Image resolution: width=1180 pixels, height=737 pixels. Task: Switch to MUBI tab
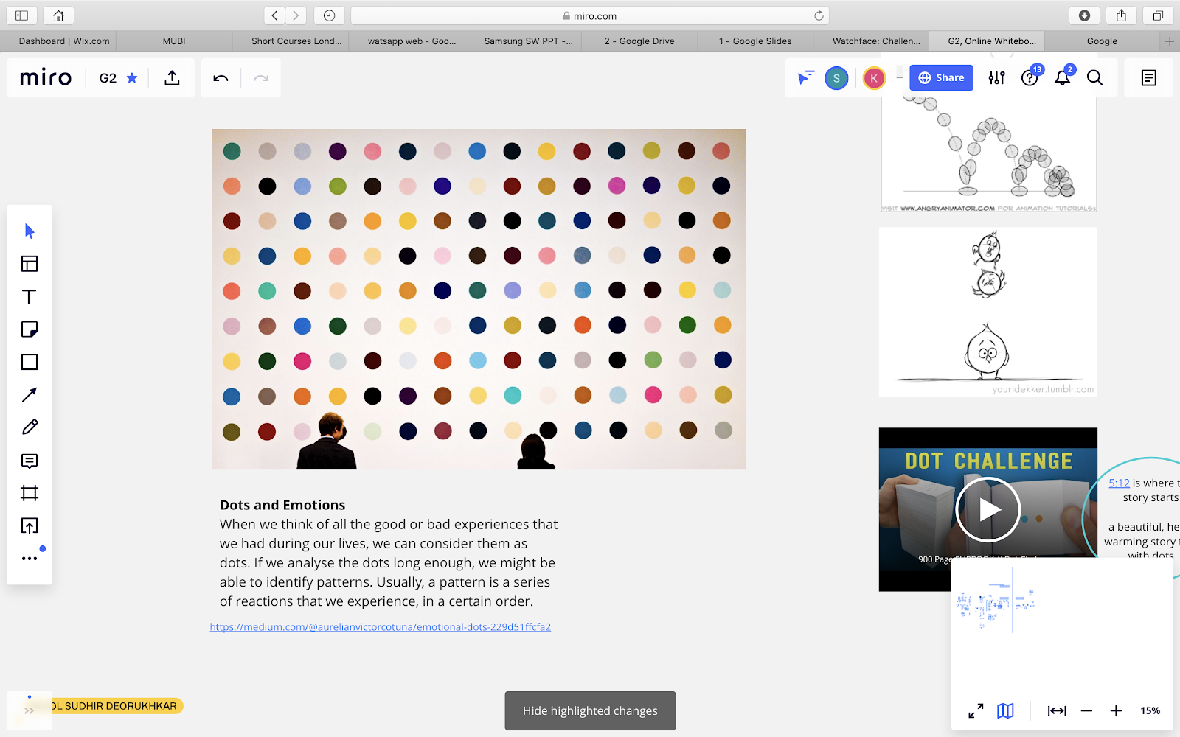pos(174,41)
